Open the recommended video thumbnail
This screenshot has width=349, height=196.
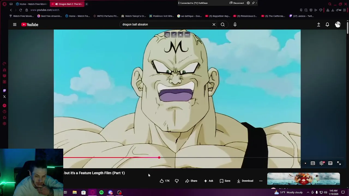tap(303, 179)
